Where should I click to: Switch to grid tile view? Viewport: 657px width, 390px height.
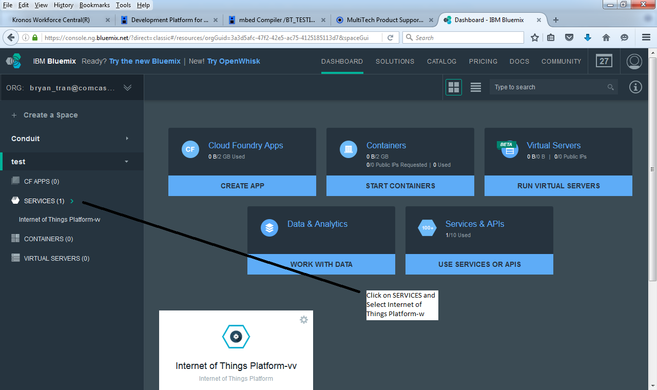click(454, 87)
